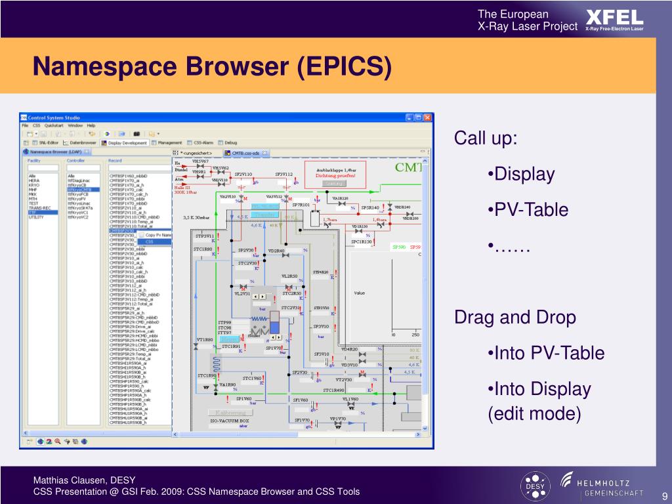Click the New wizard toolbar icon
This screenshot has height=504, width=672.
tap(30, 134)
